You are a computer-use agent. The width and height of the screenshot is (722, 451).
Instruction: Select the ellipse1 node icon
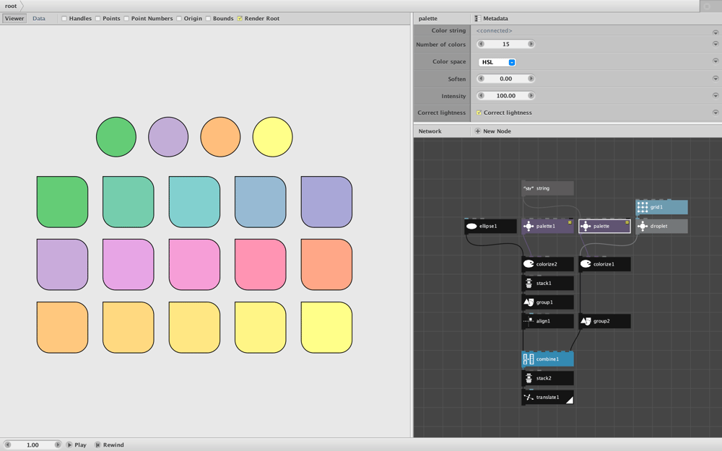471,226
